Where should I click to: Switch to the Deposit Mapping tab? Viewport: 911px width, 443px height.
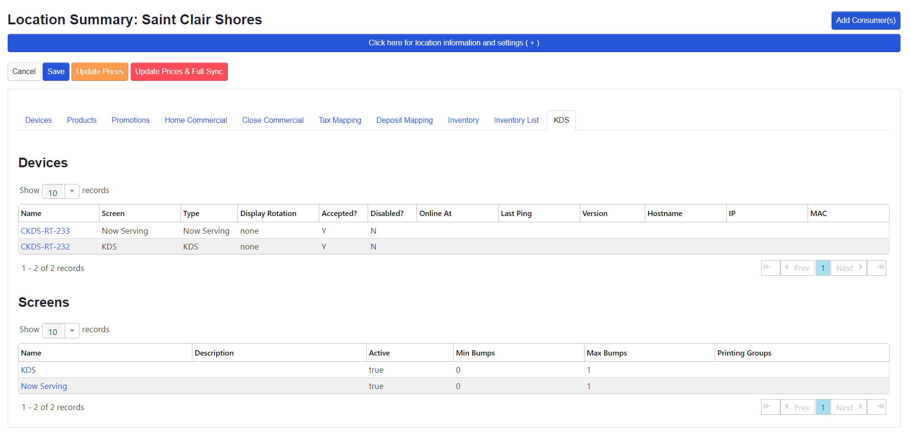point(404,120)
